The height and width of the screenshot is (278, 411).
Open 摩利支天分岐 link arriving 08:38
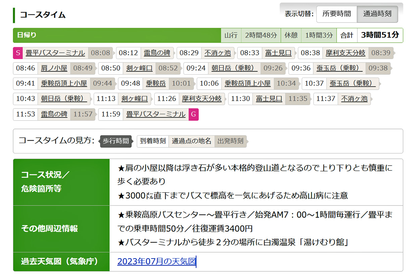[x=345, y=53]
